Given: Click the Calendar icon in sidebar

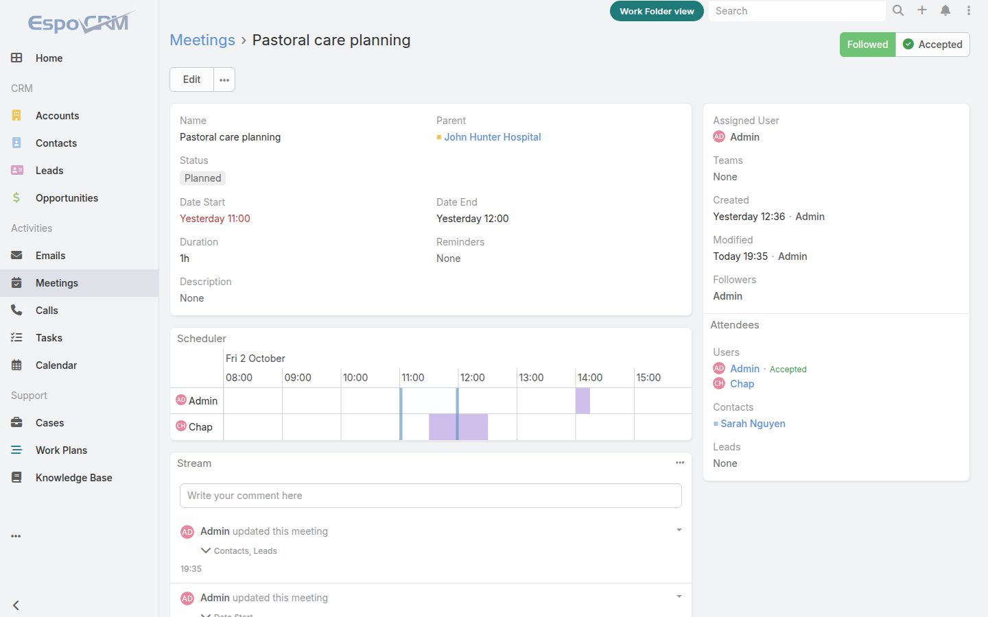Looking at the screenshot, I should 16,365.
